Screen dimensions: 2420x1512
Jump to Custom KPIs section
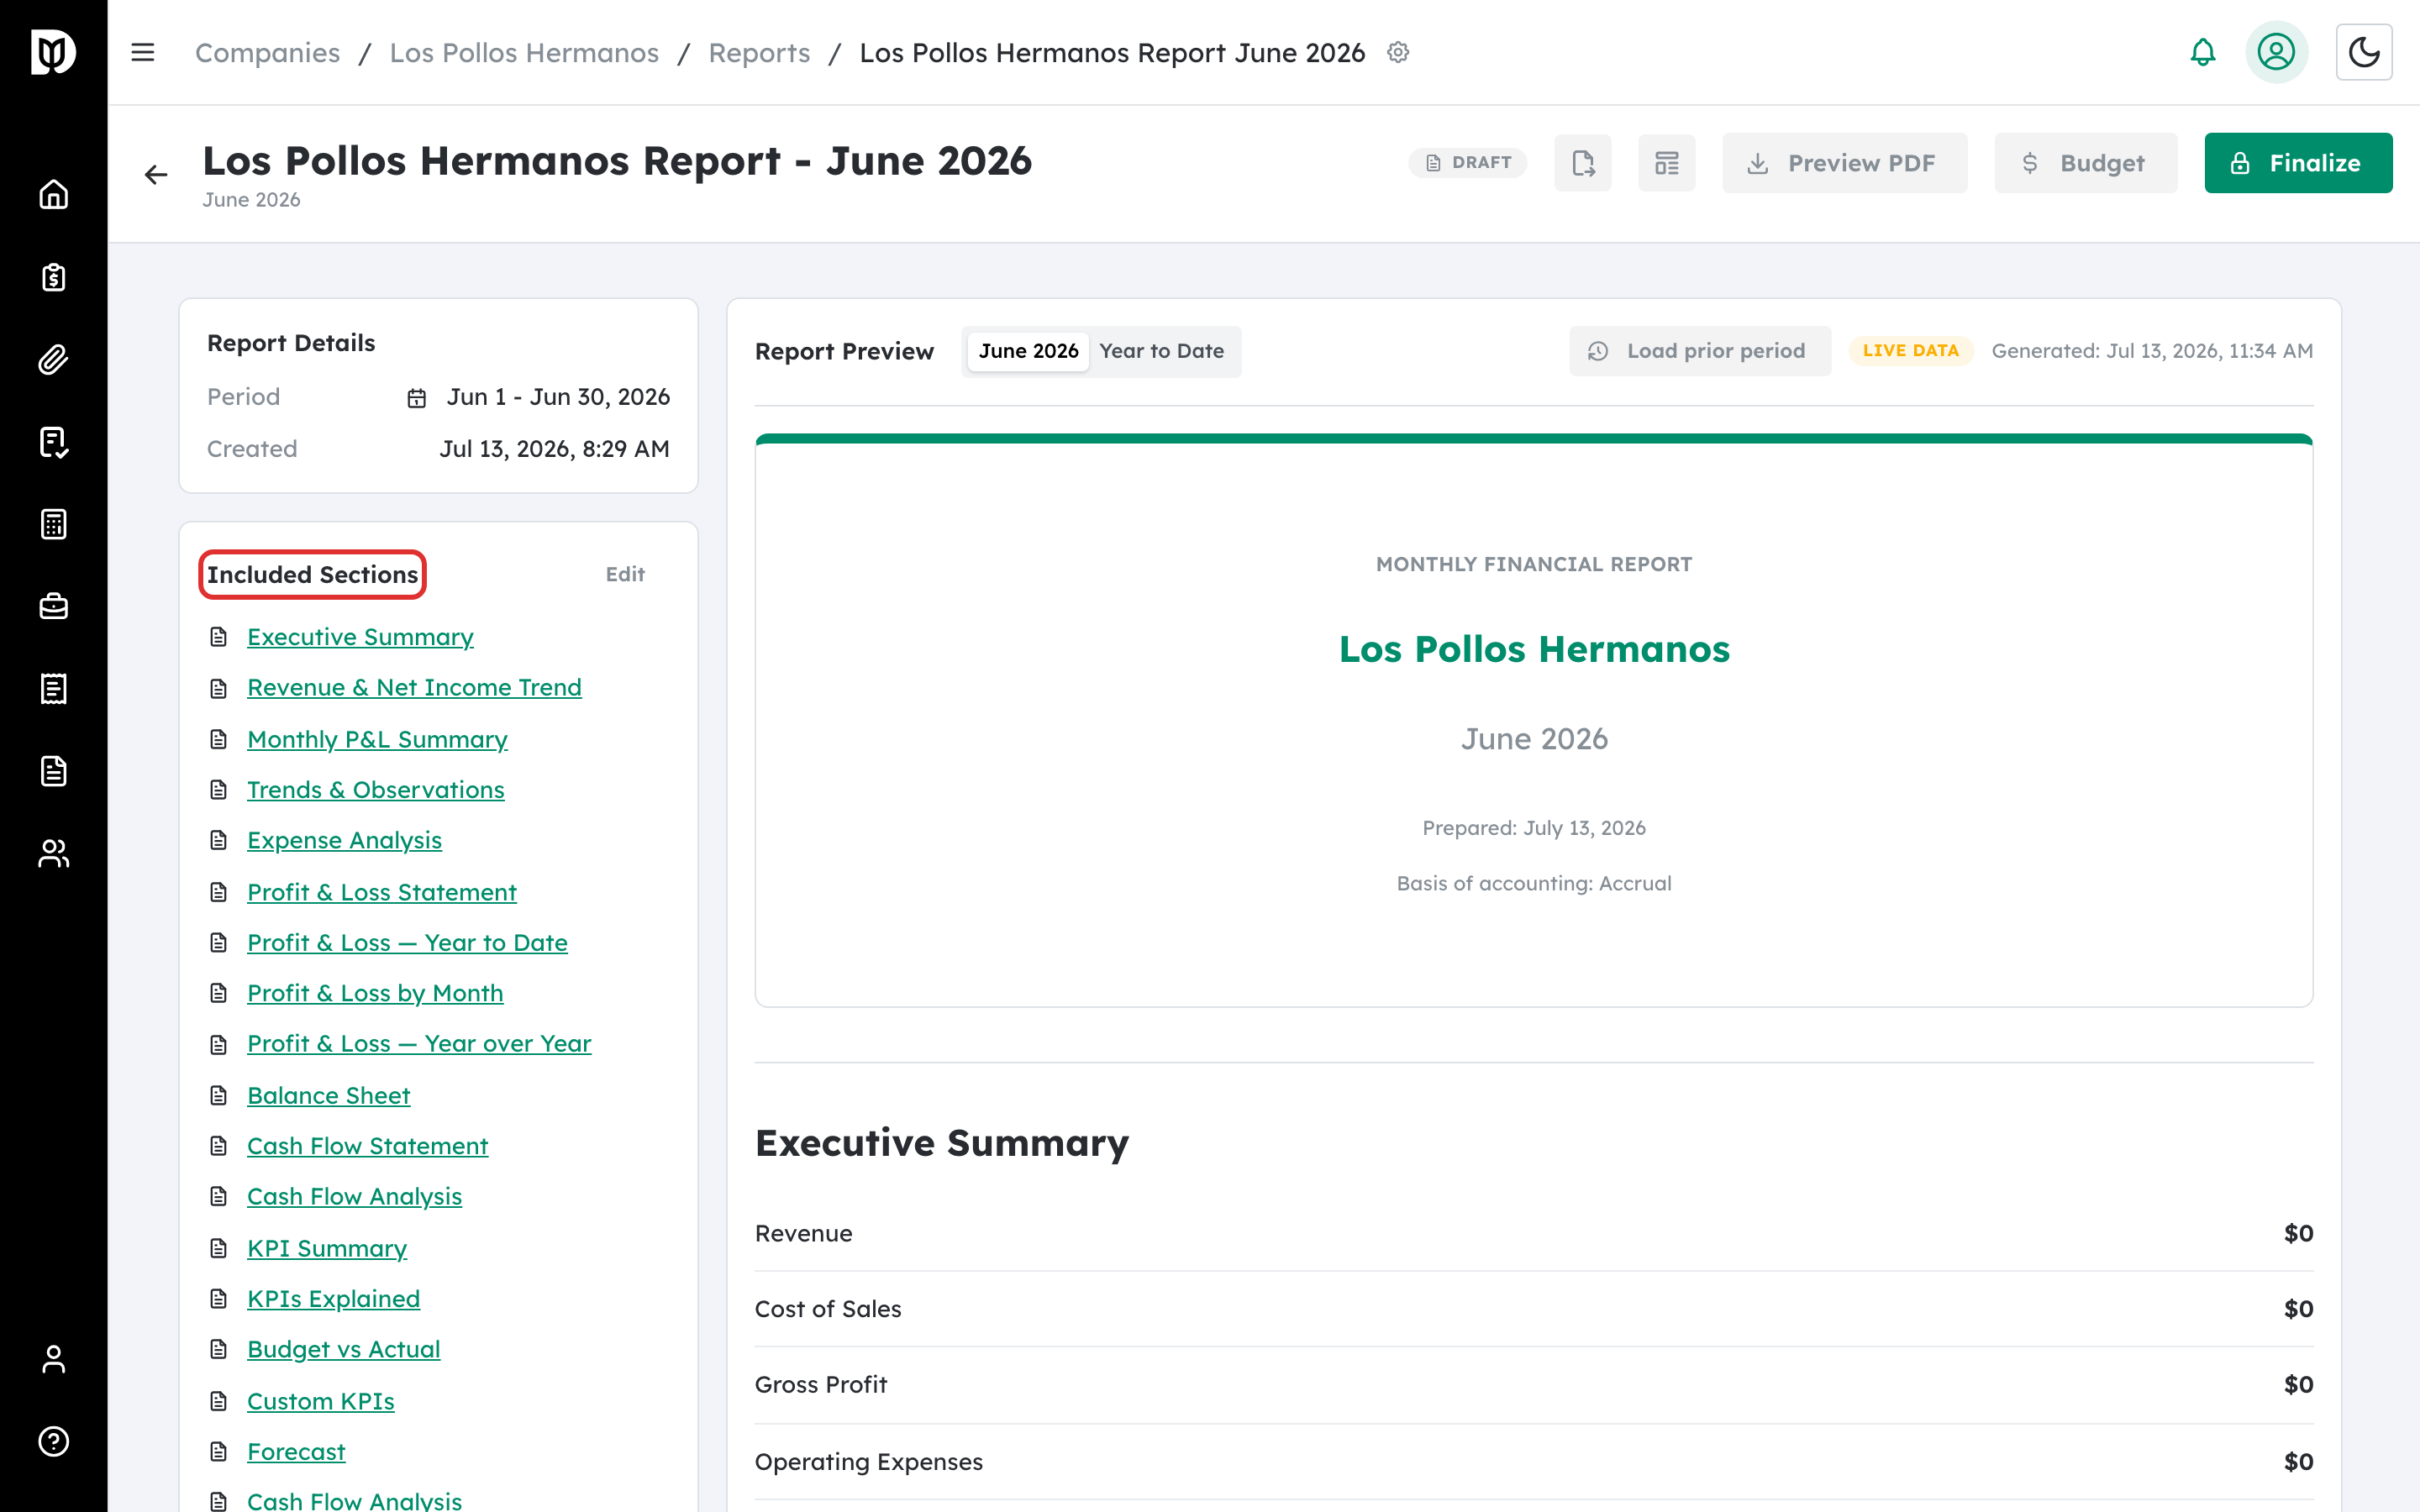pyautogui.click(x=320, y=1401)
